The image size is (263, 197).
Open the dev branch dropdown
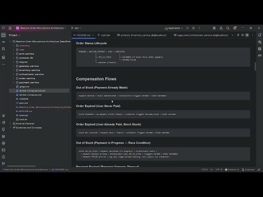pyautogui.click(x=76, y=28)
